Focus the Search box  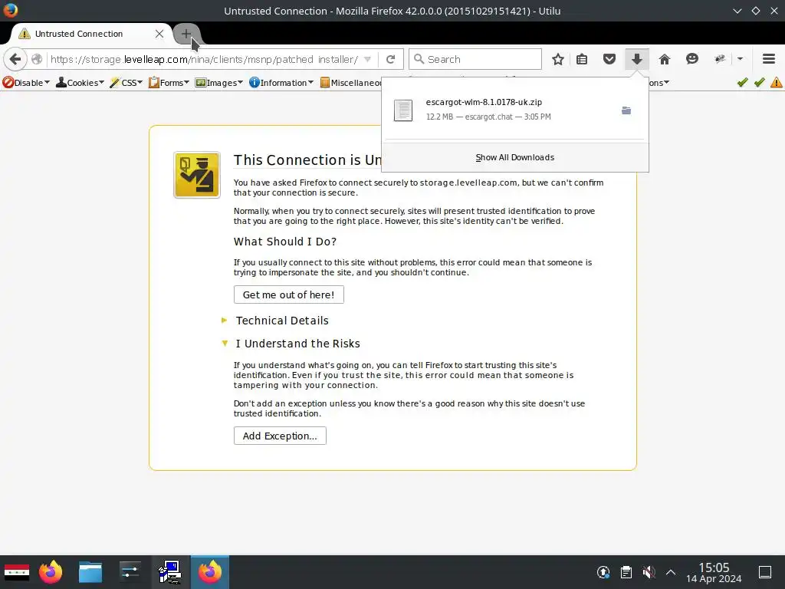(475, 59)
